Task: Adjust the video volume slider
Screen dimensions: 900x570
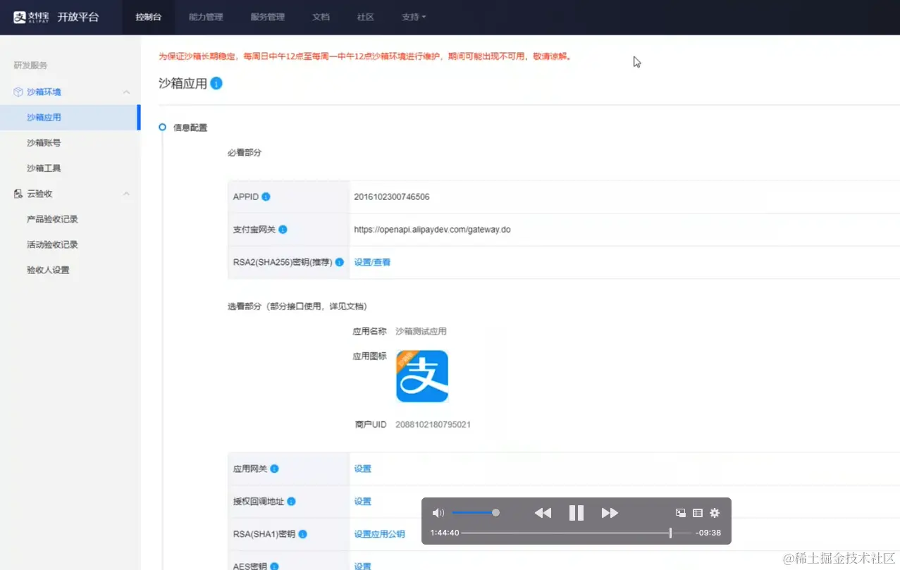Action: coord(475,513)
